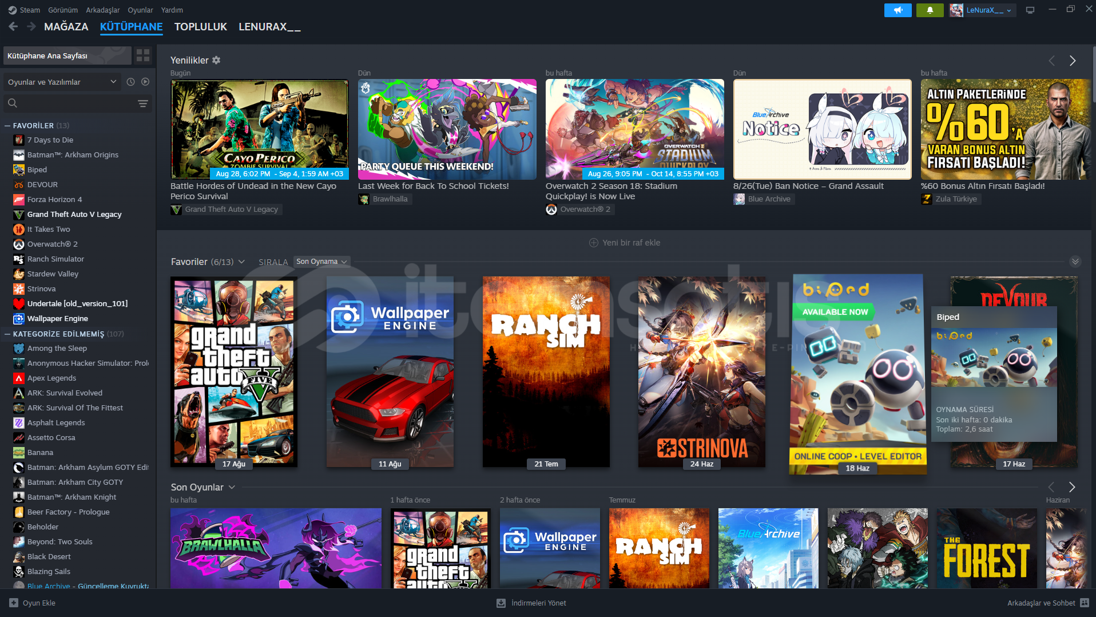The image size is (1096, 617).
Task: Open Oyunlar ve Yazılımlar dropdown
Action: click(x=62, y=82)
